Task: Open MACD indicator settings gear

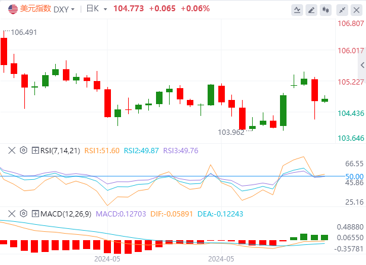Action: point(23,214)
